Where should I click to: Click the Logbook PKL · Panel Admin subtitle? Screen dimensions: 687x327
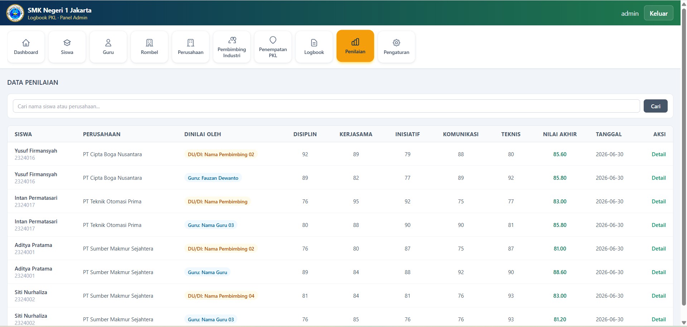58,18
